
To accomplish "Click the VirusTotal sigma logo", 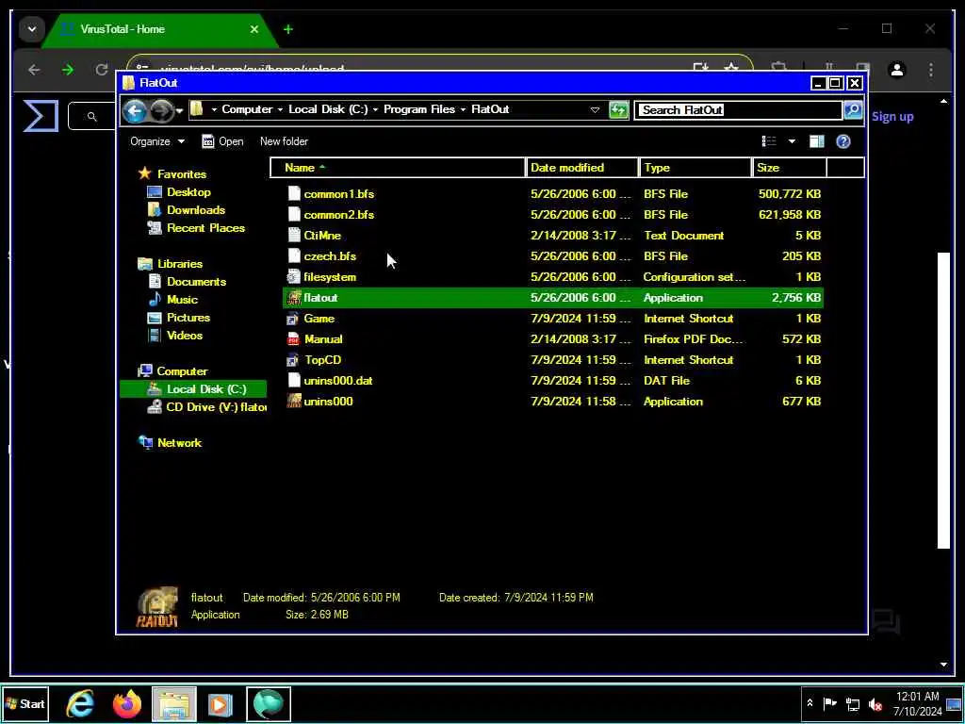I will (x=41, y=116).
